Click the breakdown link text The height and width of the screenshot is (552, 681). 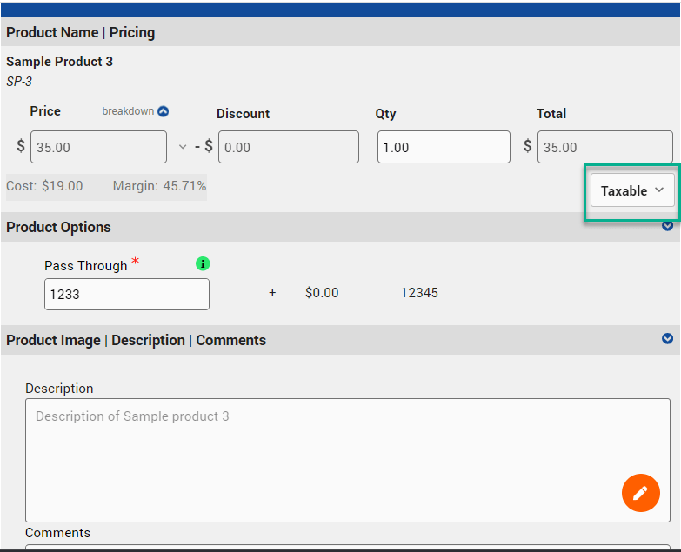pos(128,111)
